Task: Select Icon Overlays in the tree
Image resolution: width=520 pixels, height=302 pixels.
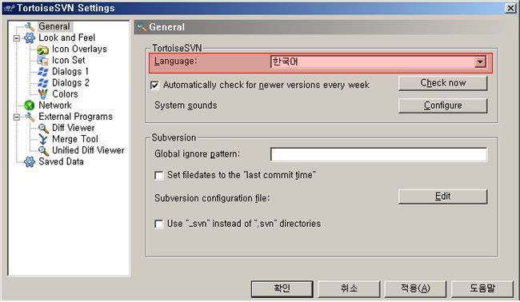Action: coord(79,49)
